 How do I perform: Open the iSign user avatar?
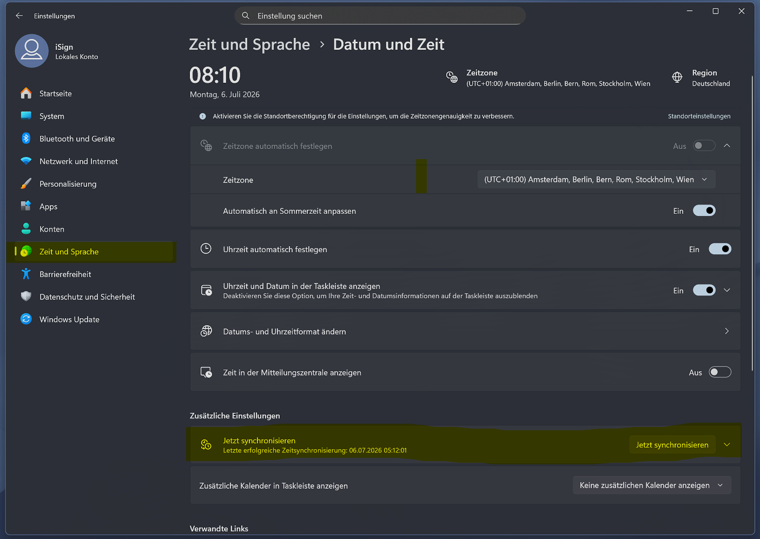[32, 51]
